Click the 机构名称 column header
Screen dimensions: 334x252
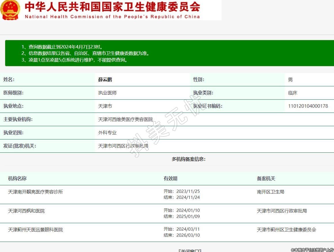[17, 178]
